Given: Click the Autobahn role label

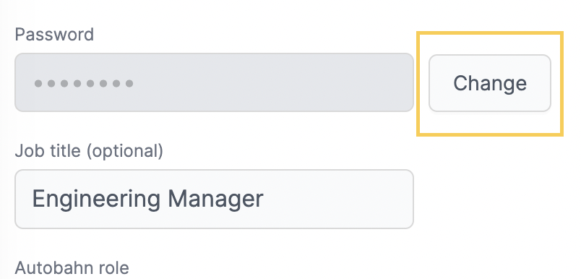Looking at the screenshot, I should (x=72, y=267).
